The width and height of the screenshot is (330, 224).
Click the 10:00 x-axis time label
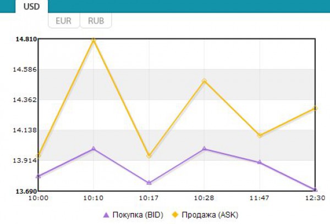click(38, 198)
